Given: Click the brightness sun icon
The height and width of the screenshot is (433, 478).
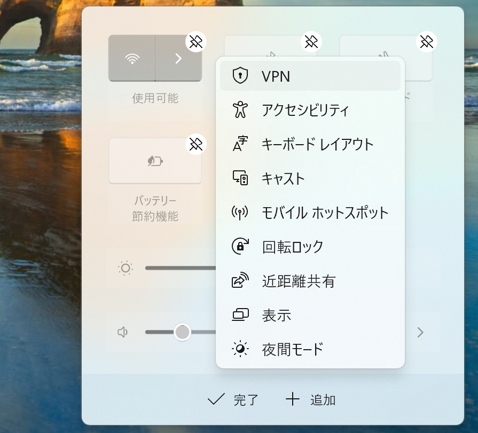Looking at the screenshot, I should pos(126,268).
